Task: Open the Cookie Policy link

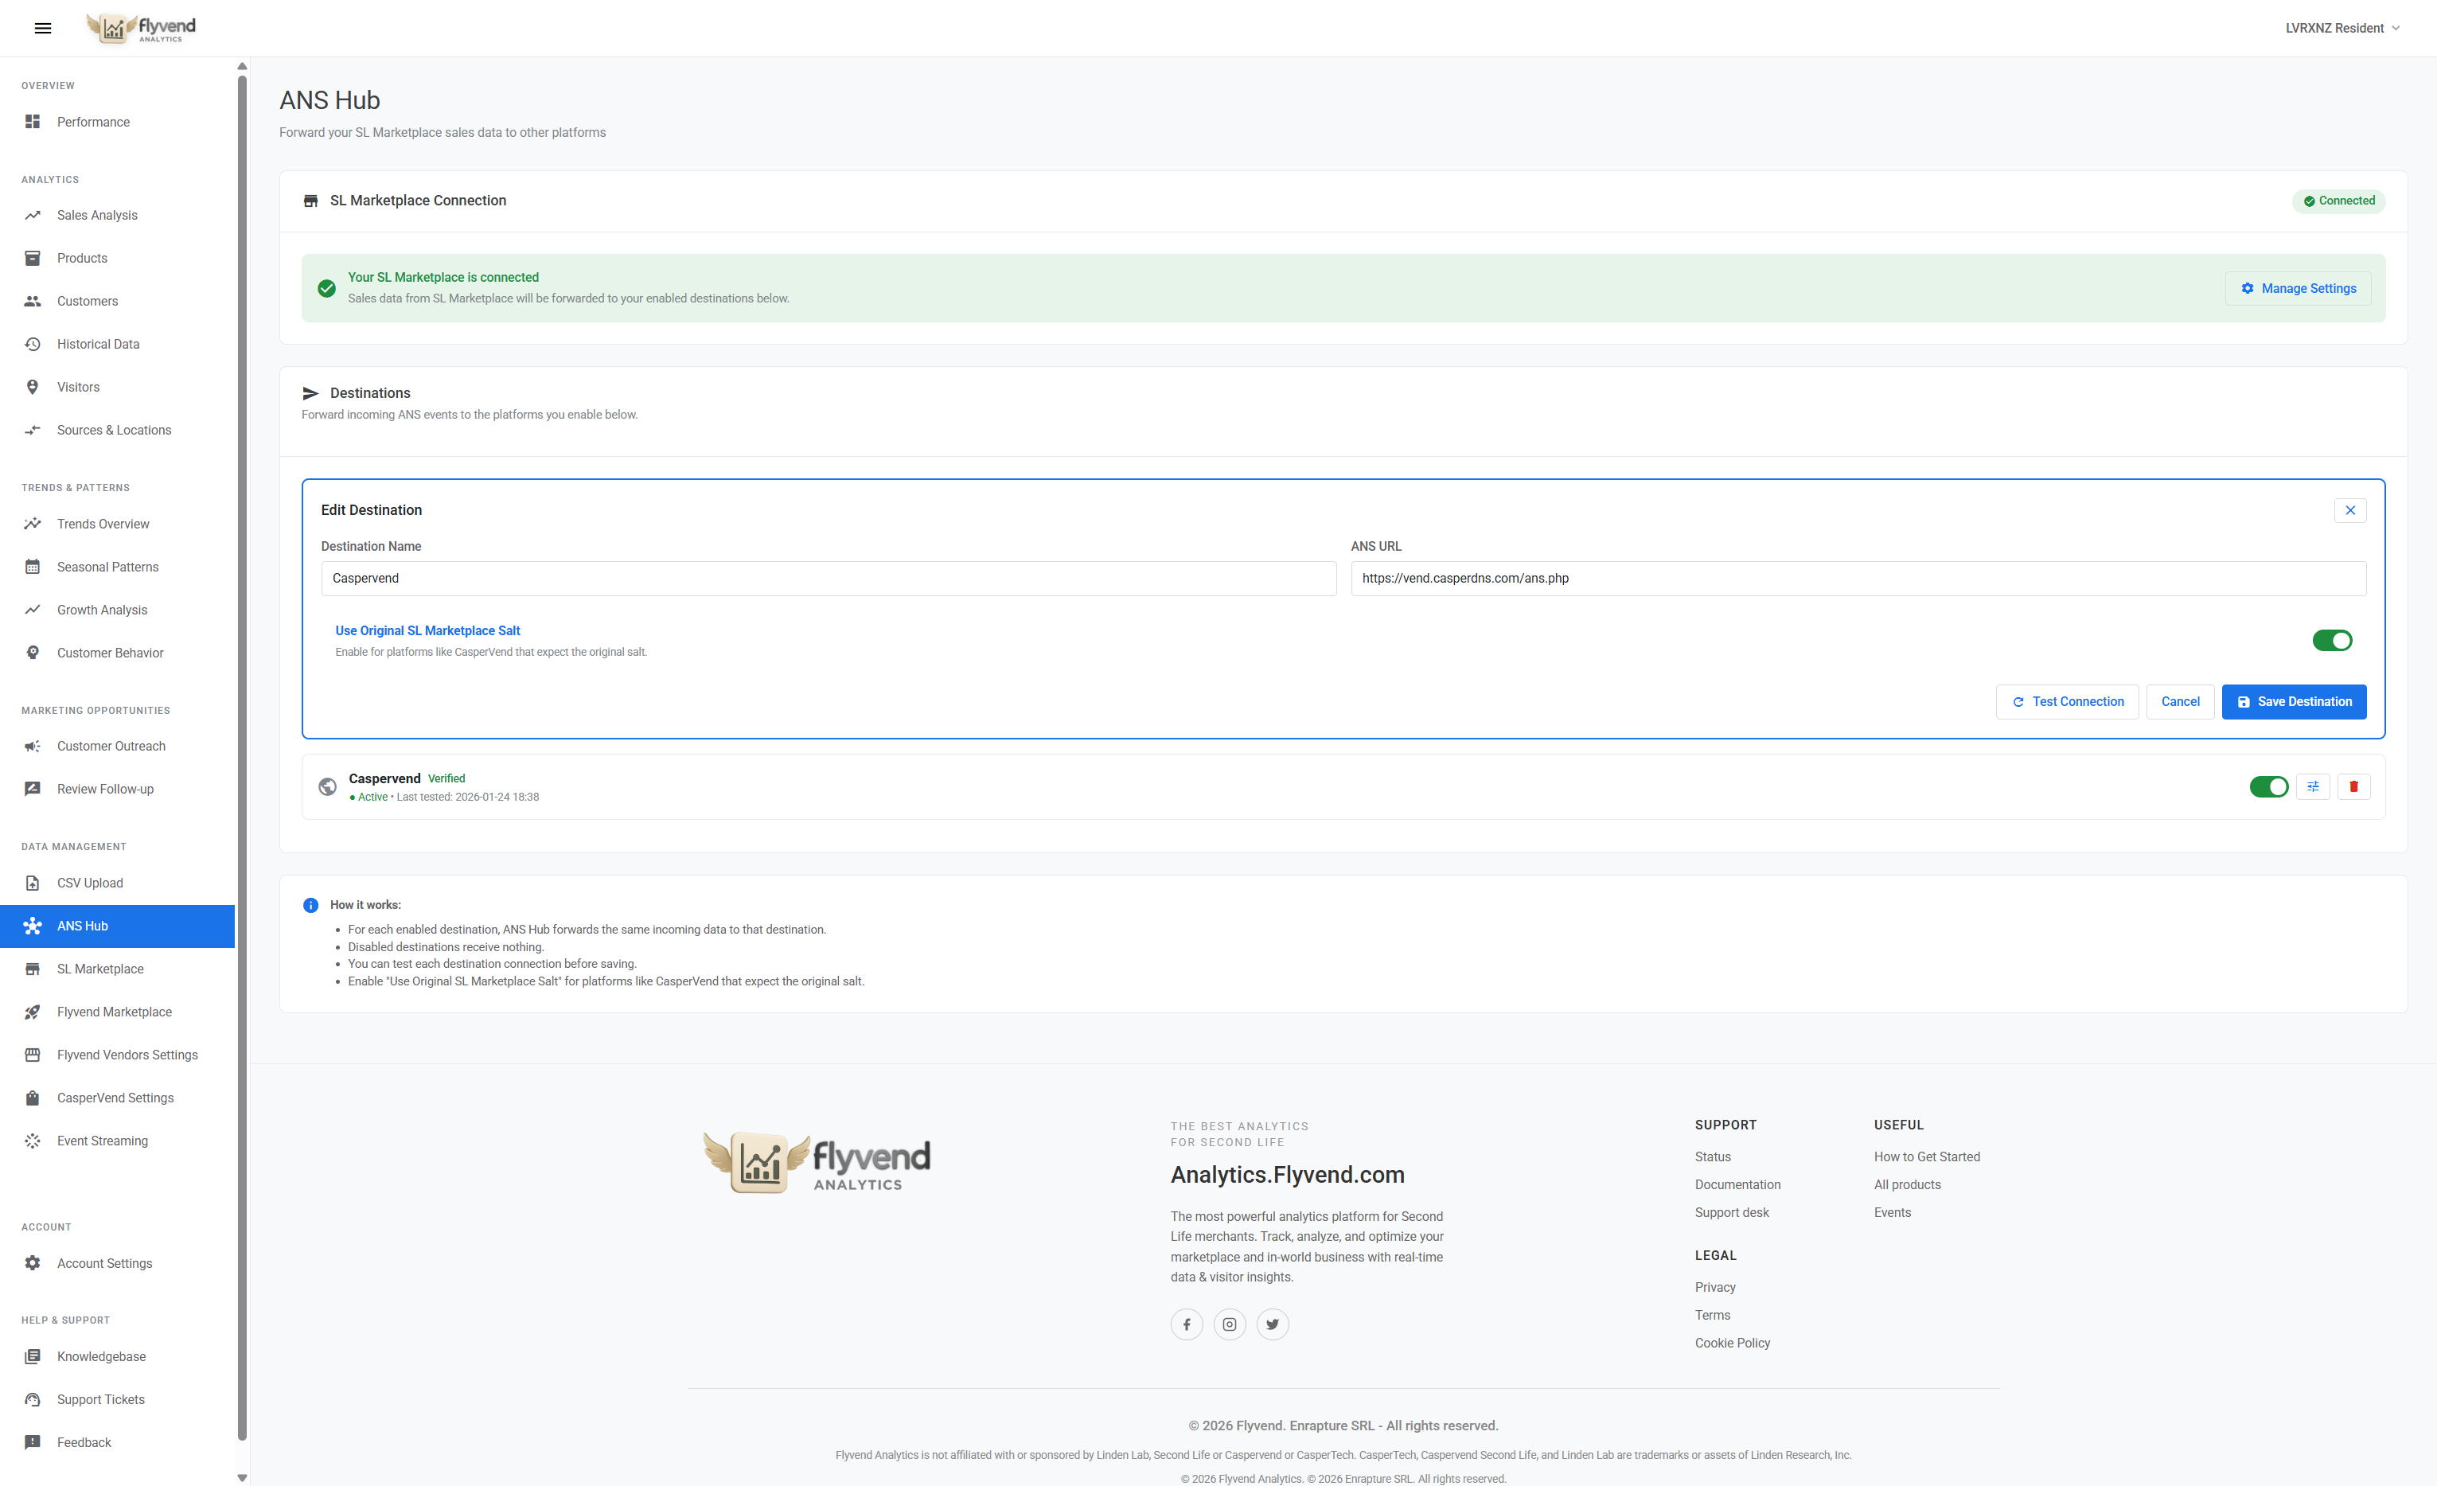Action: pyautogui.click(x=1732, y=1342)
